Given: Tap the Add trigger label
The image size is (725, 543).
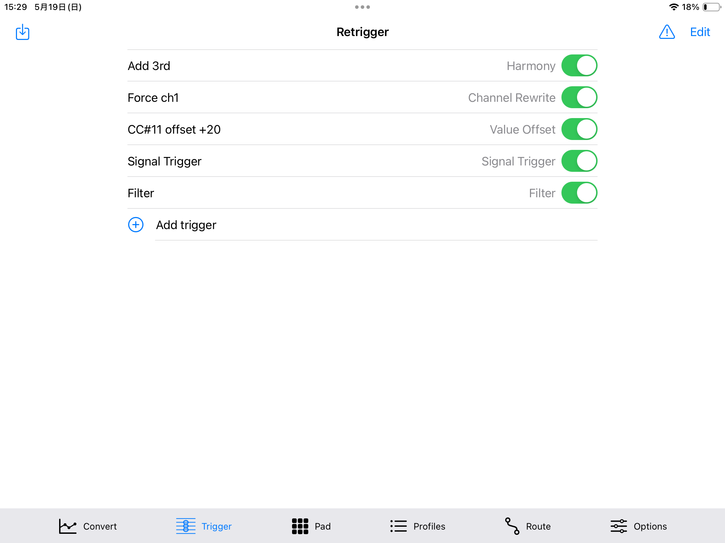Looking at the screenshot, I should click(186, 225).
